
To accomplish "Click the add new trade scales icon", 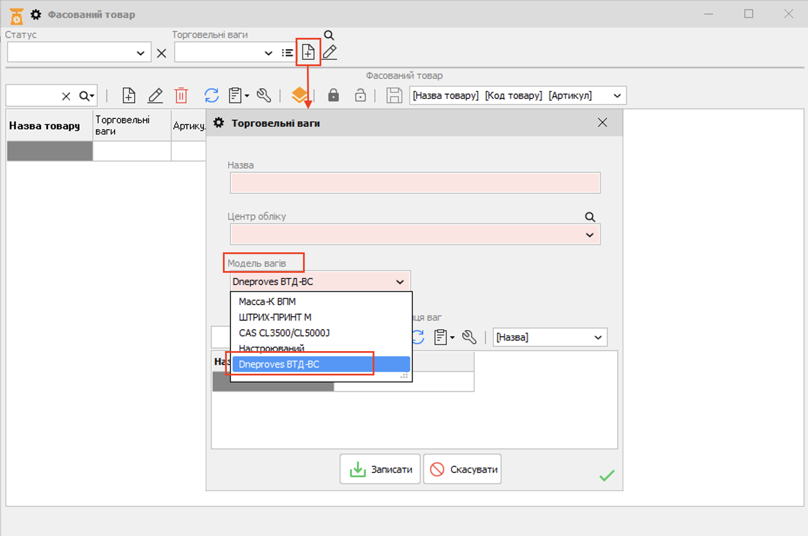I will coord(308,52).
